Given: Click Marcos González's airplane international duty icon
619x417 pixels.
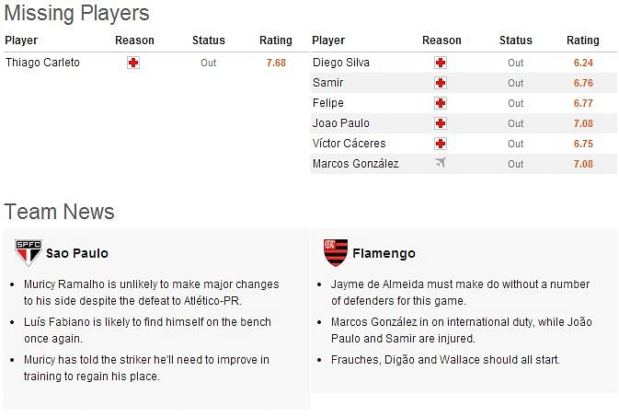Looking at the screenshot, I should click(441, 162).
